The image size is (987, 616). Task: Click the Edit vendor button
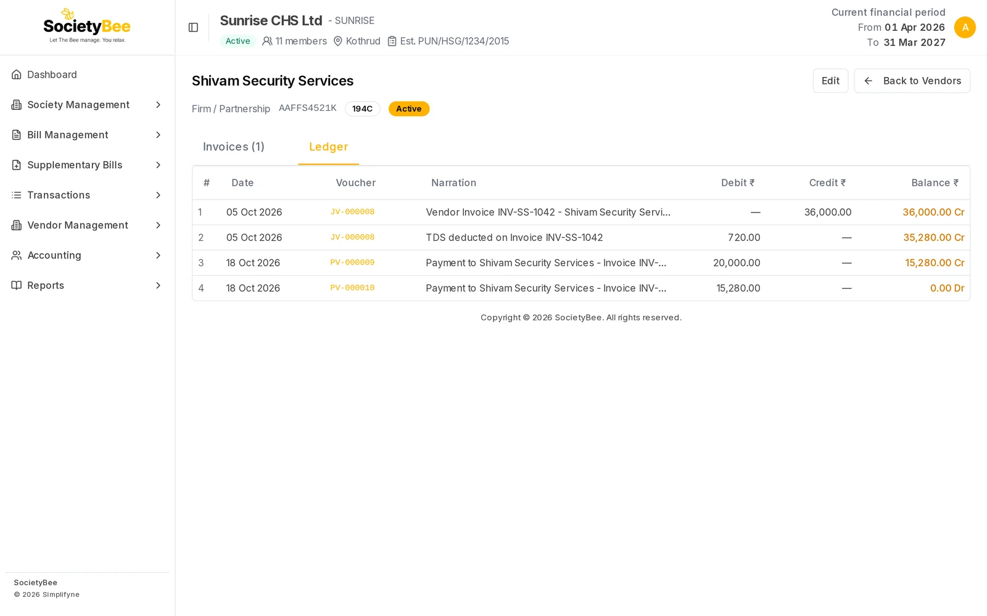tap(830, 81)
